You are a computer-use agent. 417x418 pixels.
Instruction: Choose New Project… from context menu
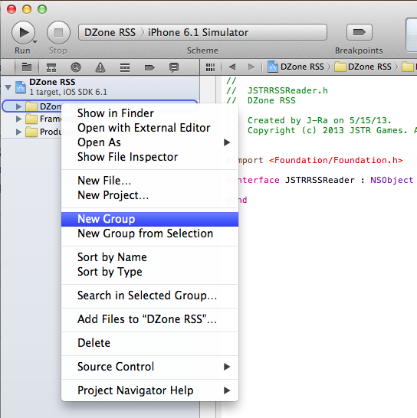click(149, 195)
